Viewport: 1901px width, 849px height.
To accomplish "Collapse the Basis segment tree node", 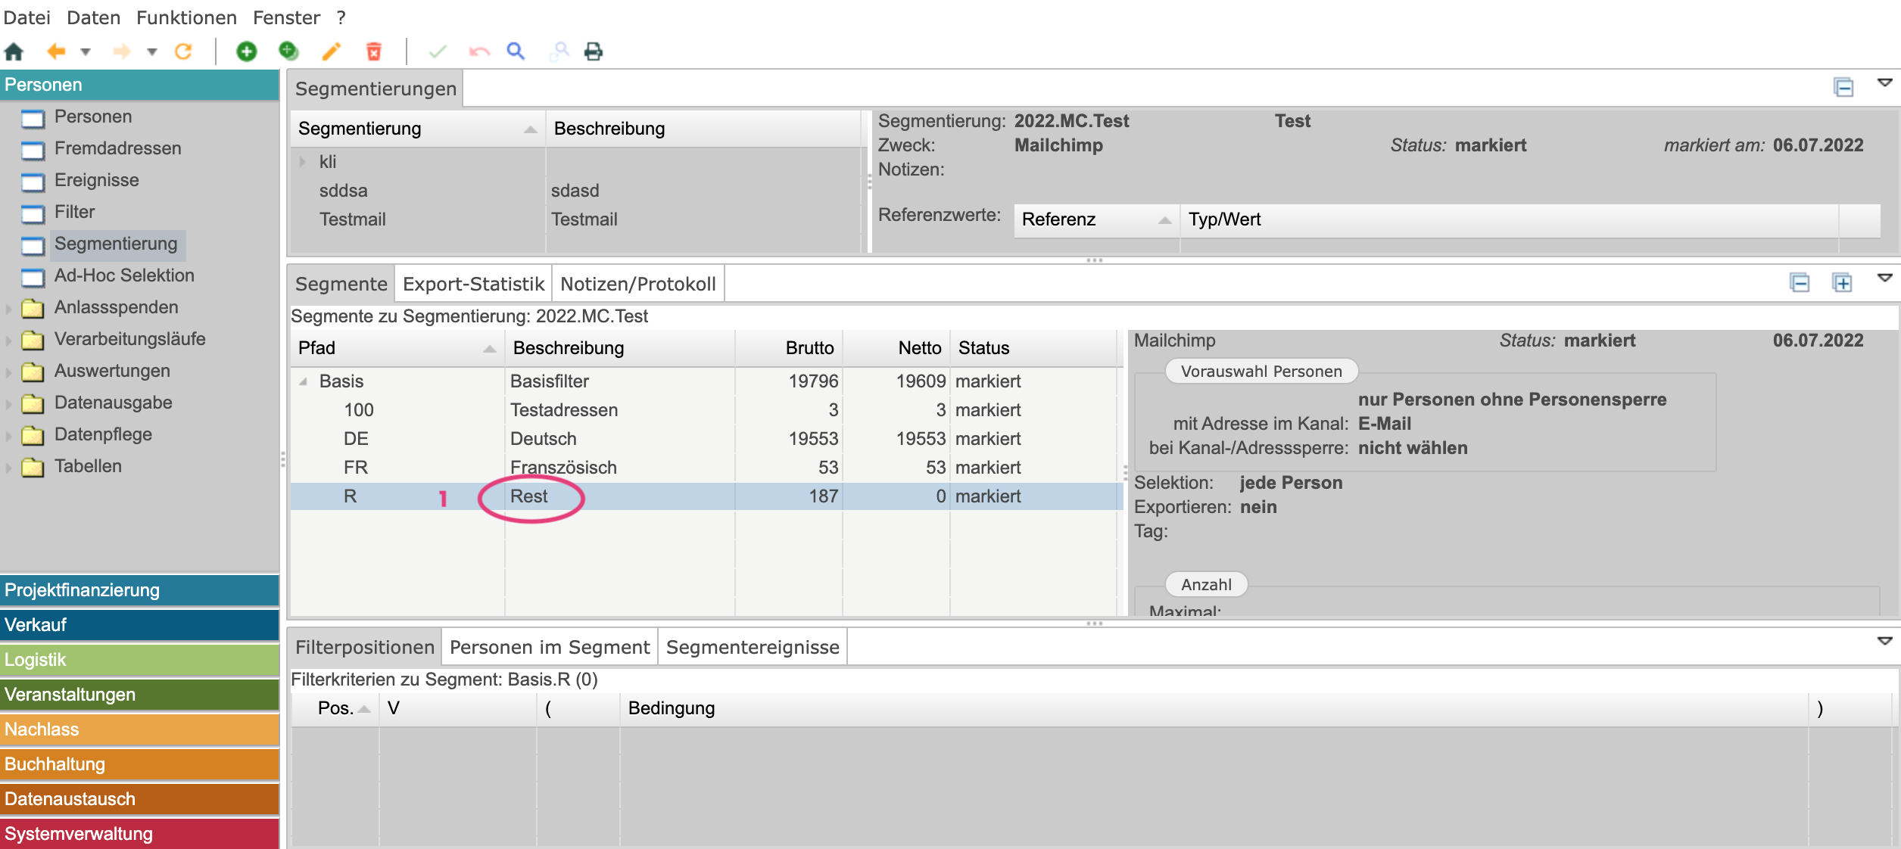I will (x=303, y=381).
